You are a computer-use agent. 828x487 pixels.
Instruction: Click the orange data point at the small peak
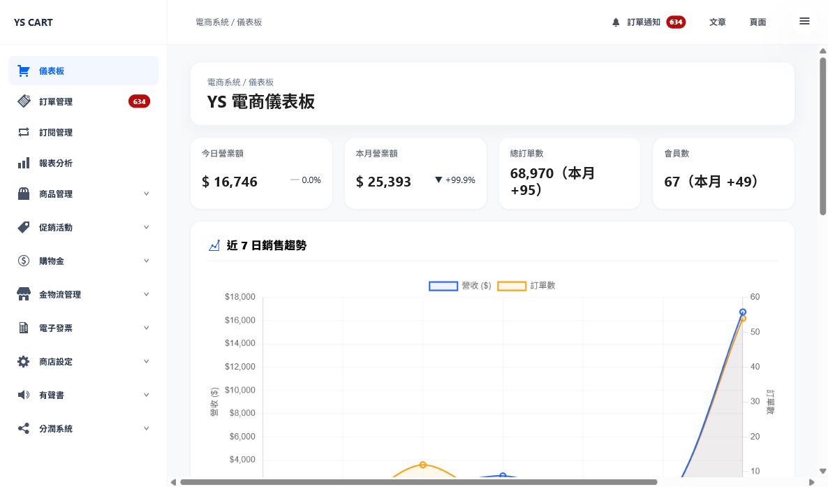(423, 465)
